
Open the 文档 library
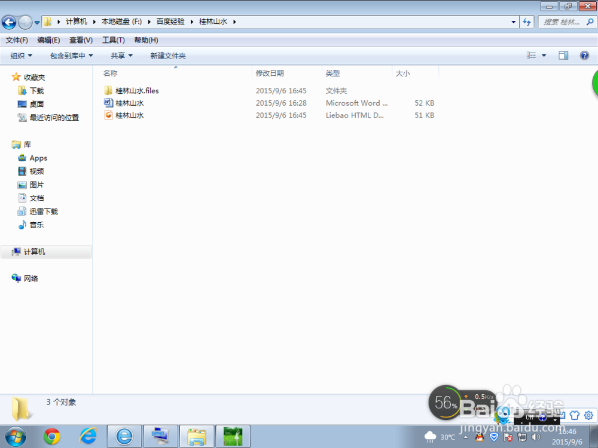click(37, 198)
